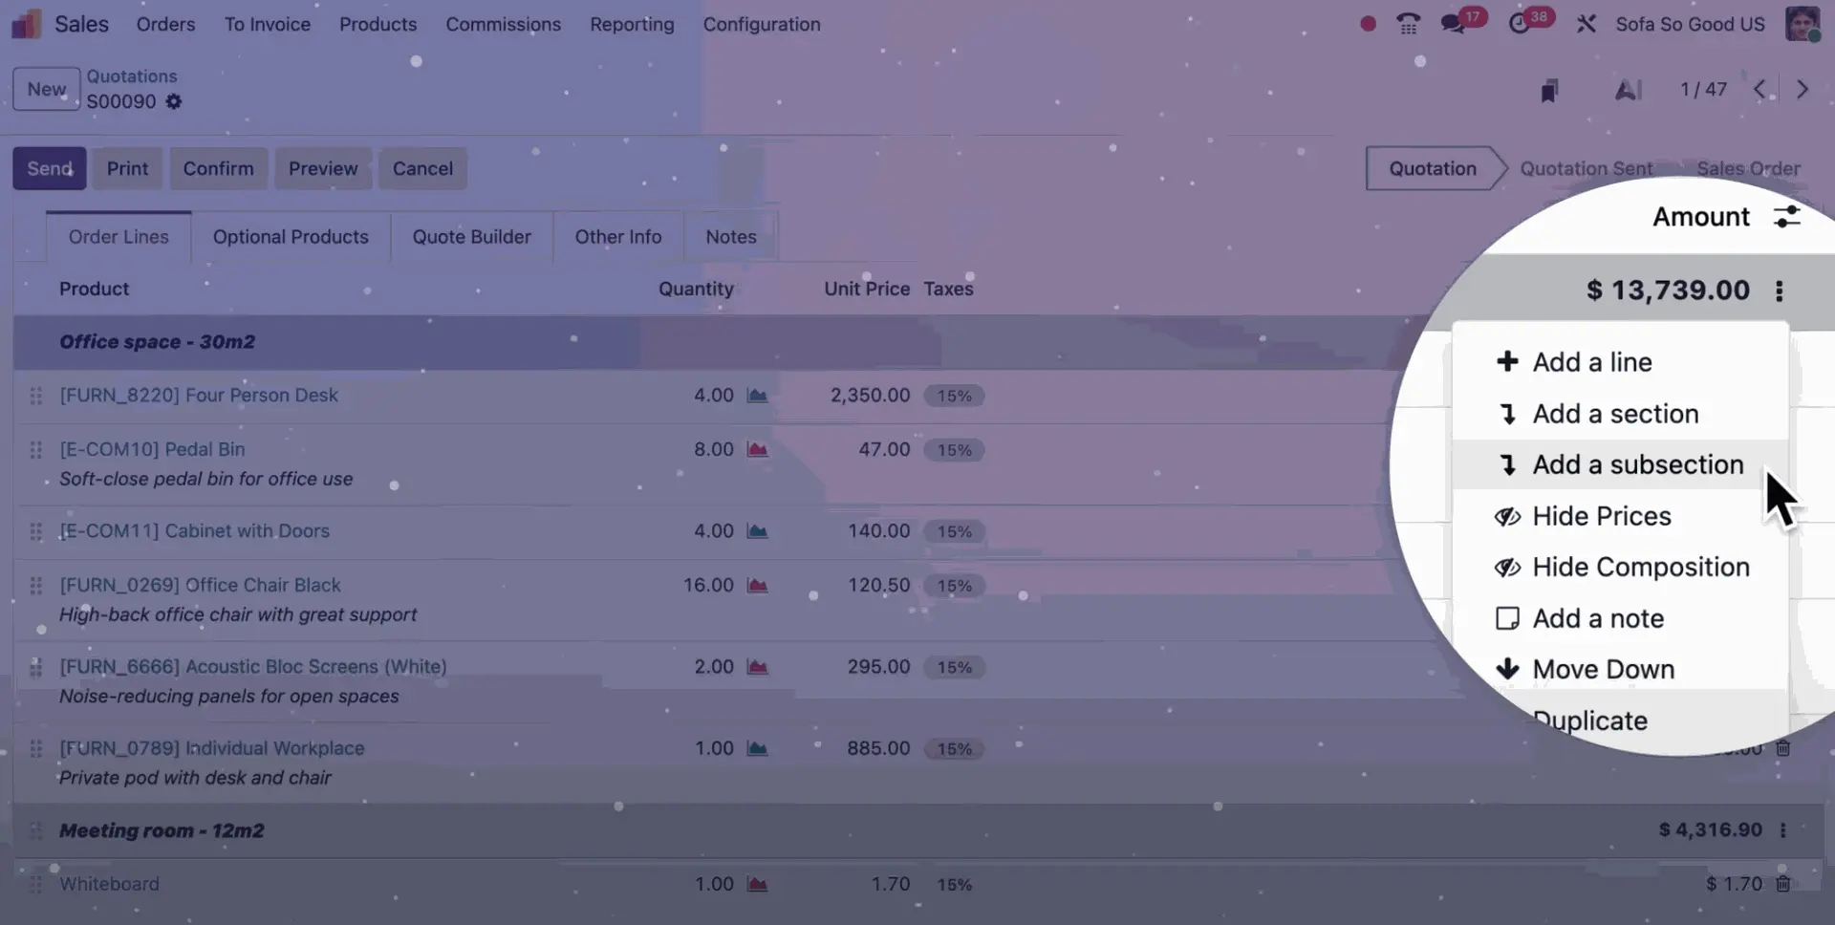1835x925 pixels.
Task: Select the Sales Order status stage
Action: (x=1748, y=168)
